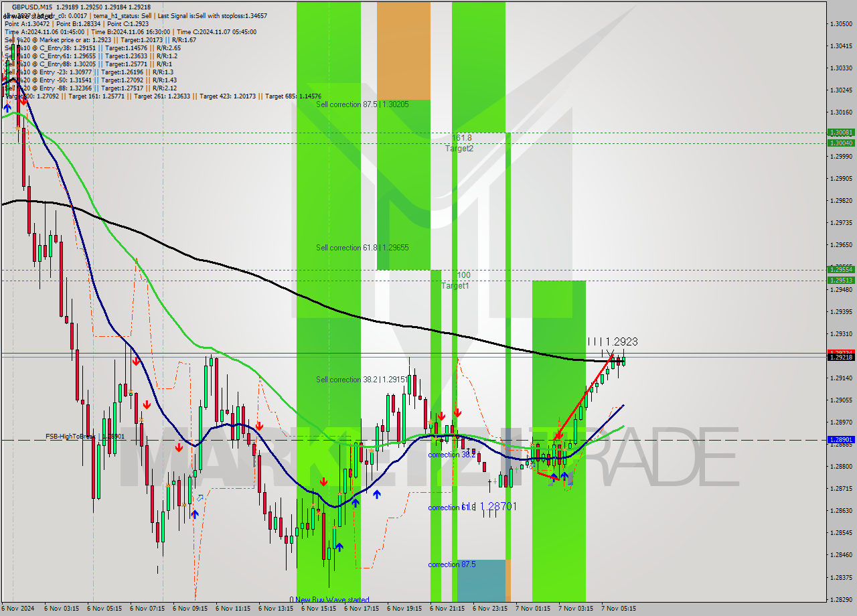Viewport: 857px width, 616px height.
Task: Click the 'Sell correction 61.8 | 1.29655' label
Action: [362, 248]
